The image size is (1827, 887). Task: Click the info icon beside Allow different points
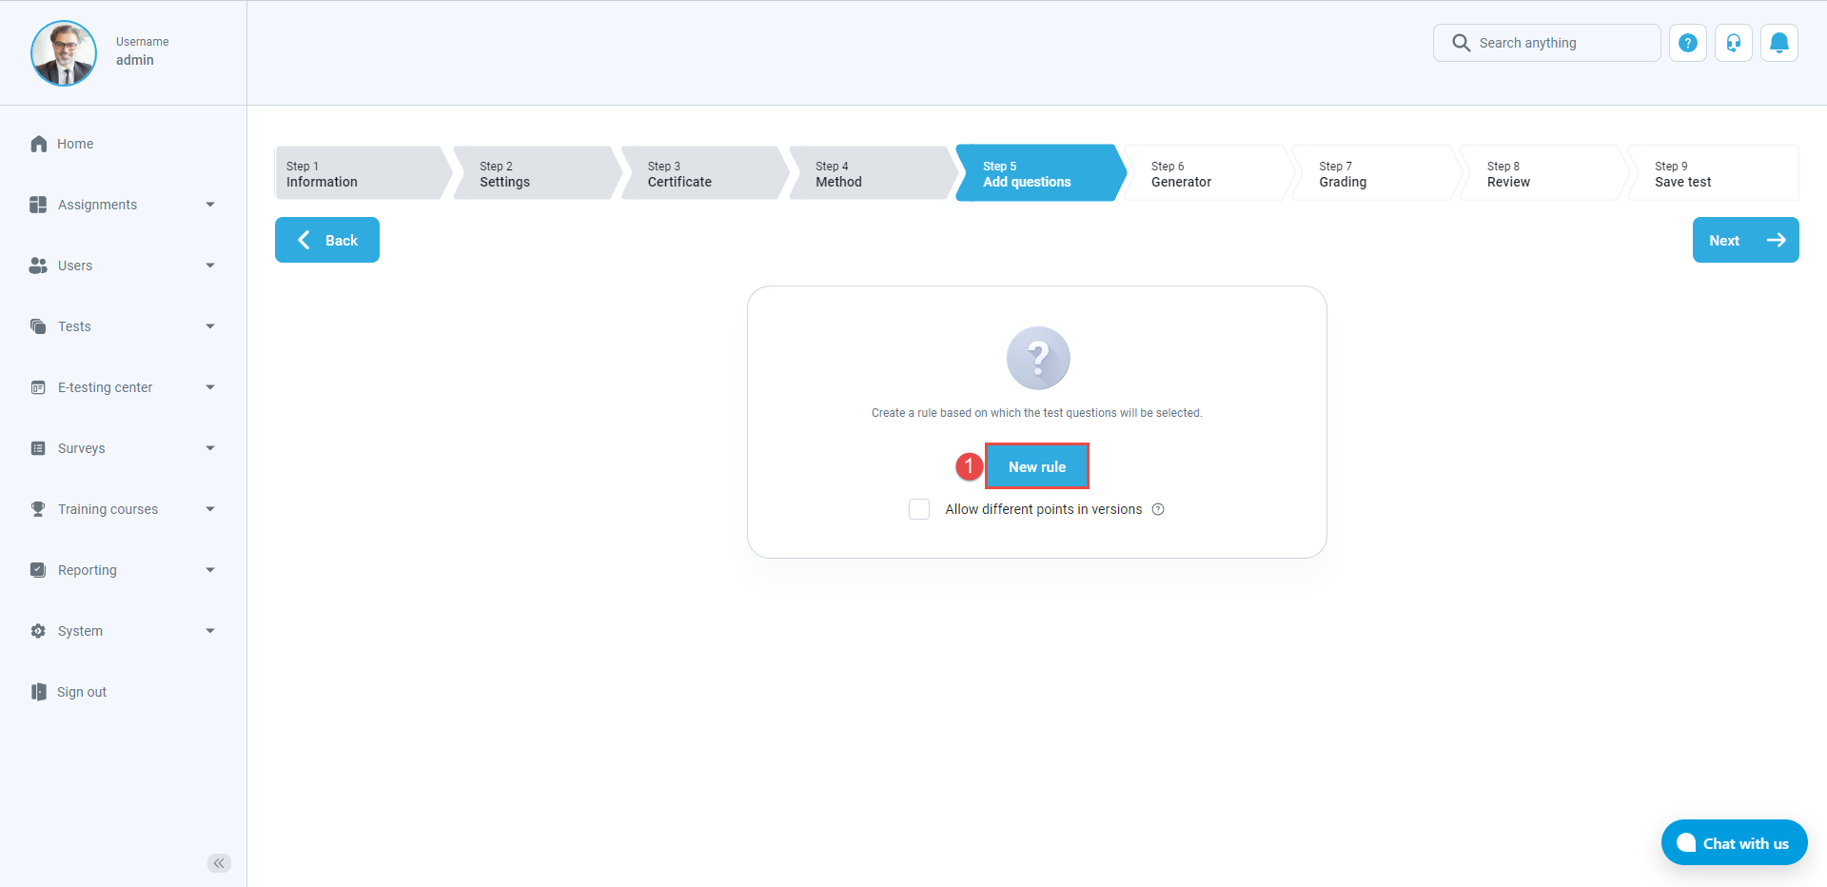(1158, 509)
